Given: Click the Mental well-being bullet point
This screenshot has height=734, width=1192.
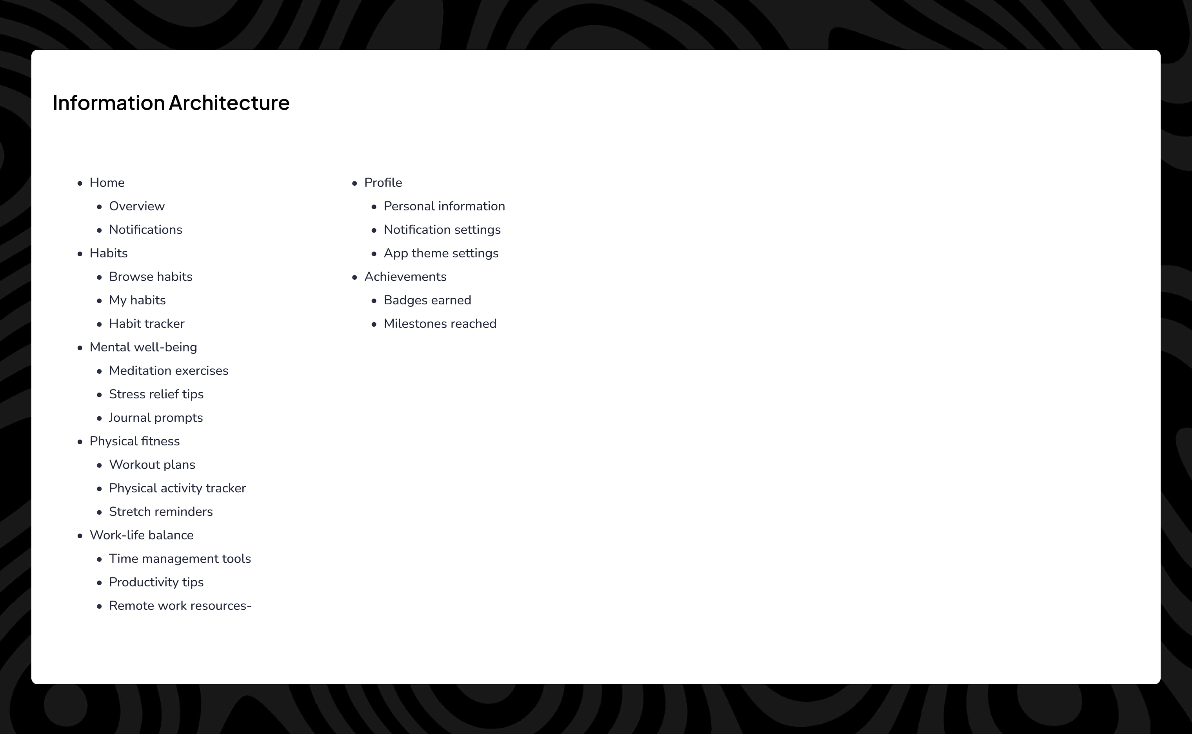Looking at the screenshot, I should (143, 346).
